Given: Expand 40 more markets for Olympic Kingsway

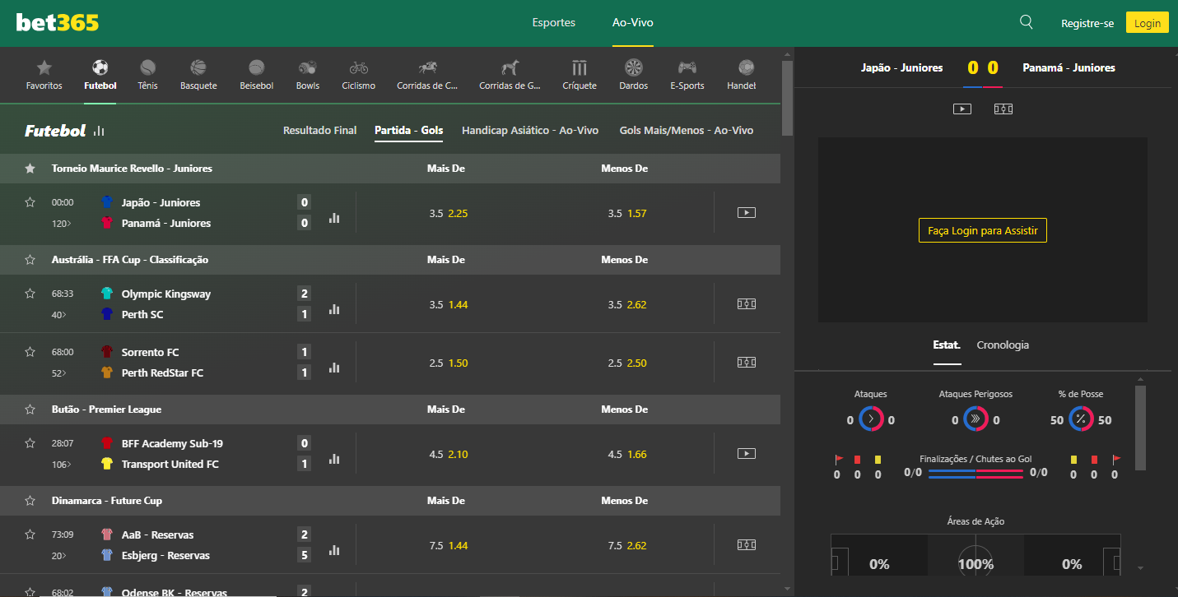Looking at the screenshot, I should [x=59, y=315].
